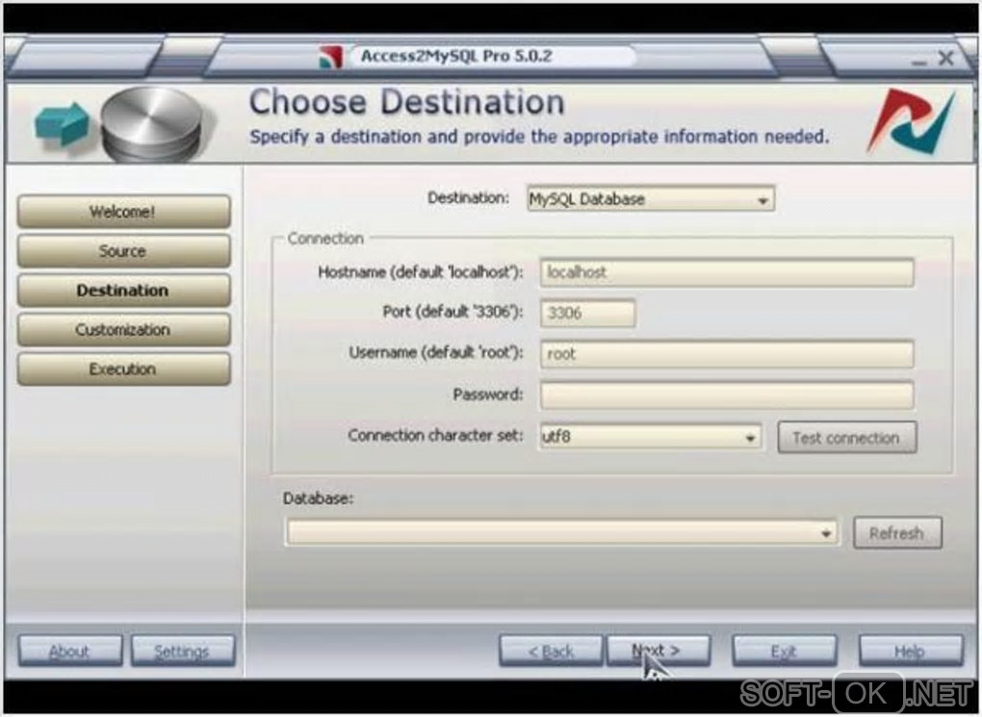Open the About dialog
This screenshot has width=982, height=717.
70,652
